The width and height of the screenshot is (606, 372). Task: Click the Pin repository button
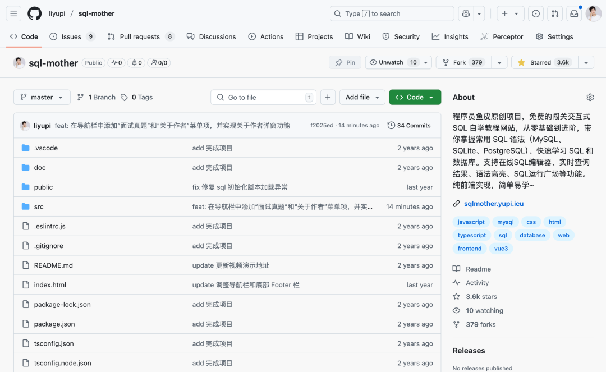(x=345, y=63)
